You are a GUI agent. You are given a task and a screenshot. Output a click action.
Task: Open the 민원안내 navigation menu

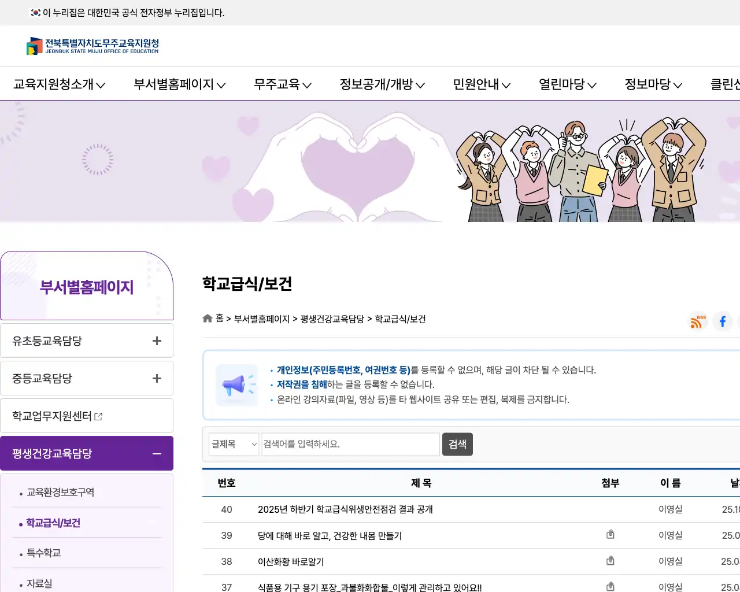pos(481,84)
